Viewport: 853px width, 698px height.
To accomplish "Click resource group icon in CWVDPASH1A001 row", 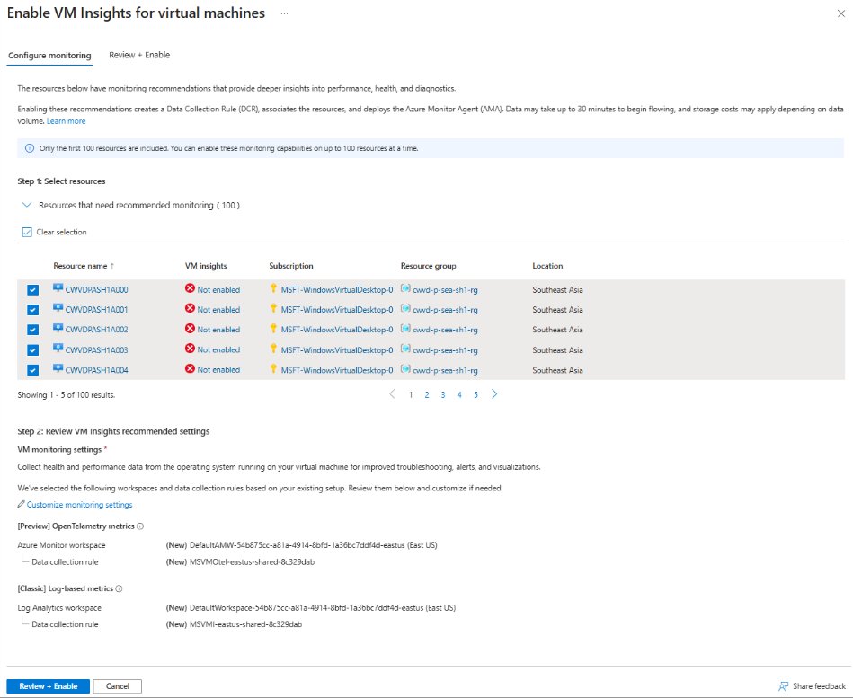I will click(405, 308).
